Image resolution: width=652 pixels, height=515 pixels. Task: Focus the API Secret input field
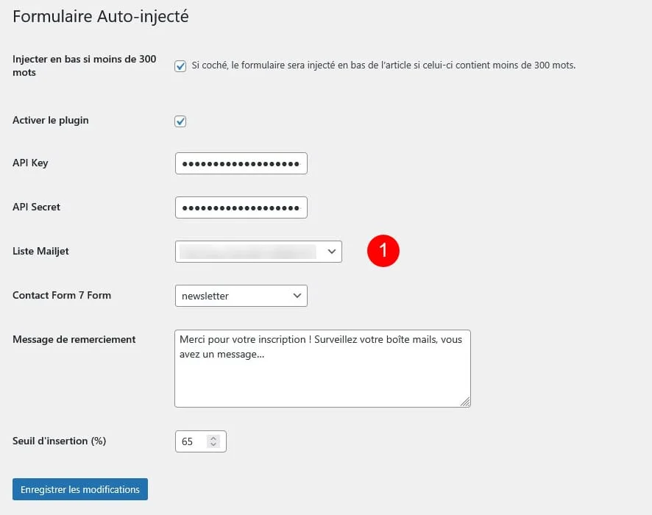tap(241, 207)
